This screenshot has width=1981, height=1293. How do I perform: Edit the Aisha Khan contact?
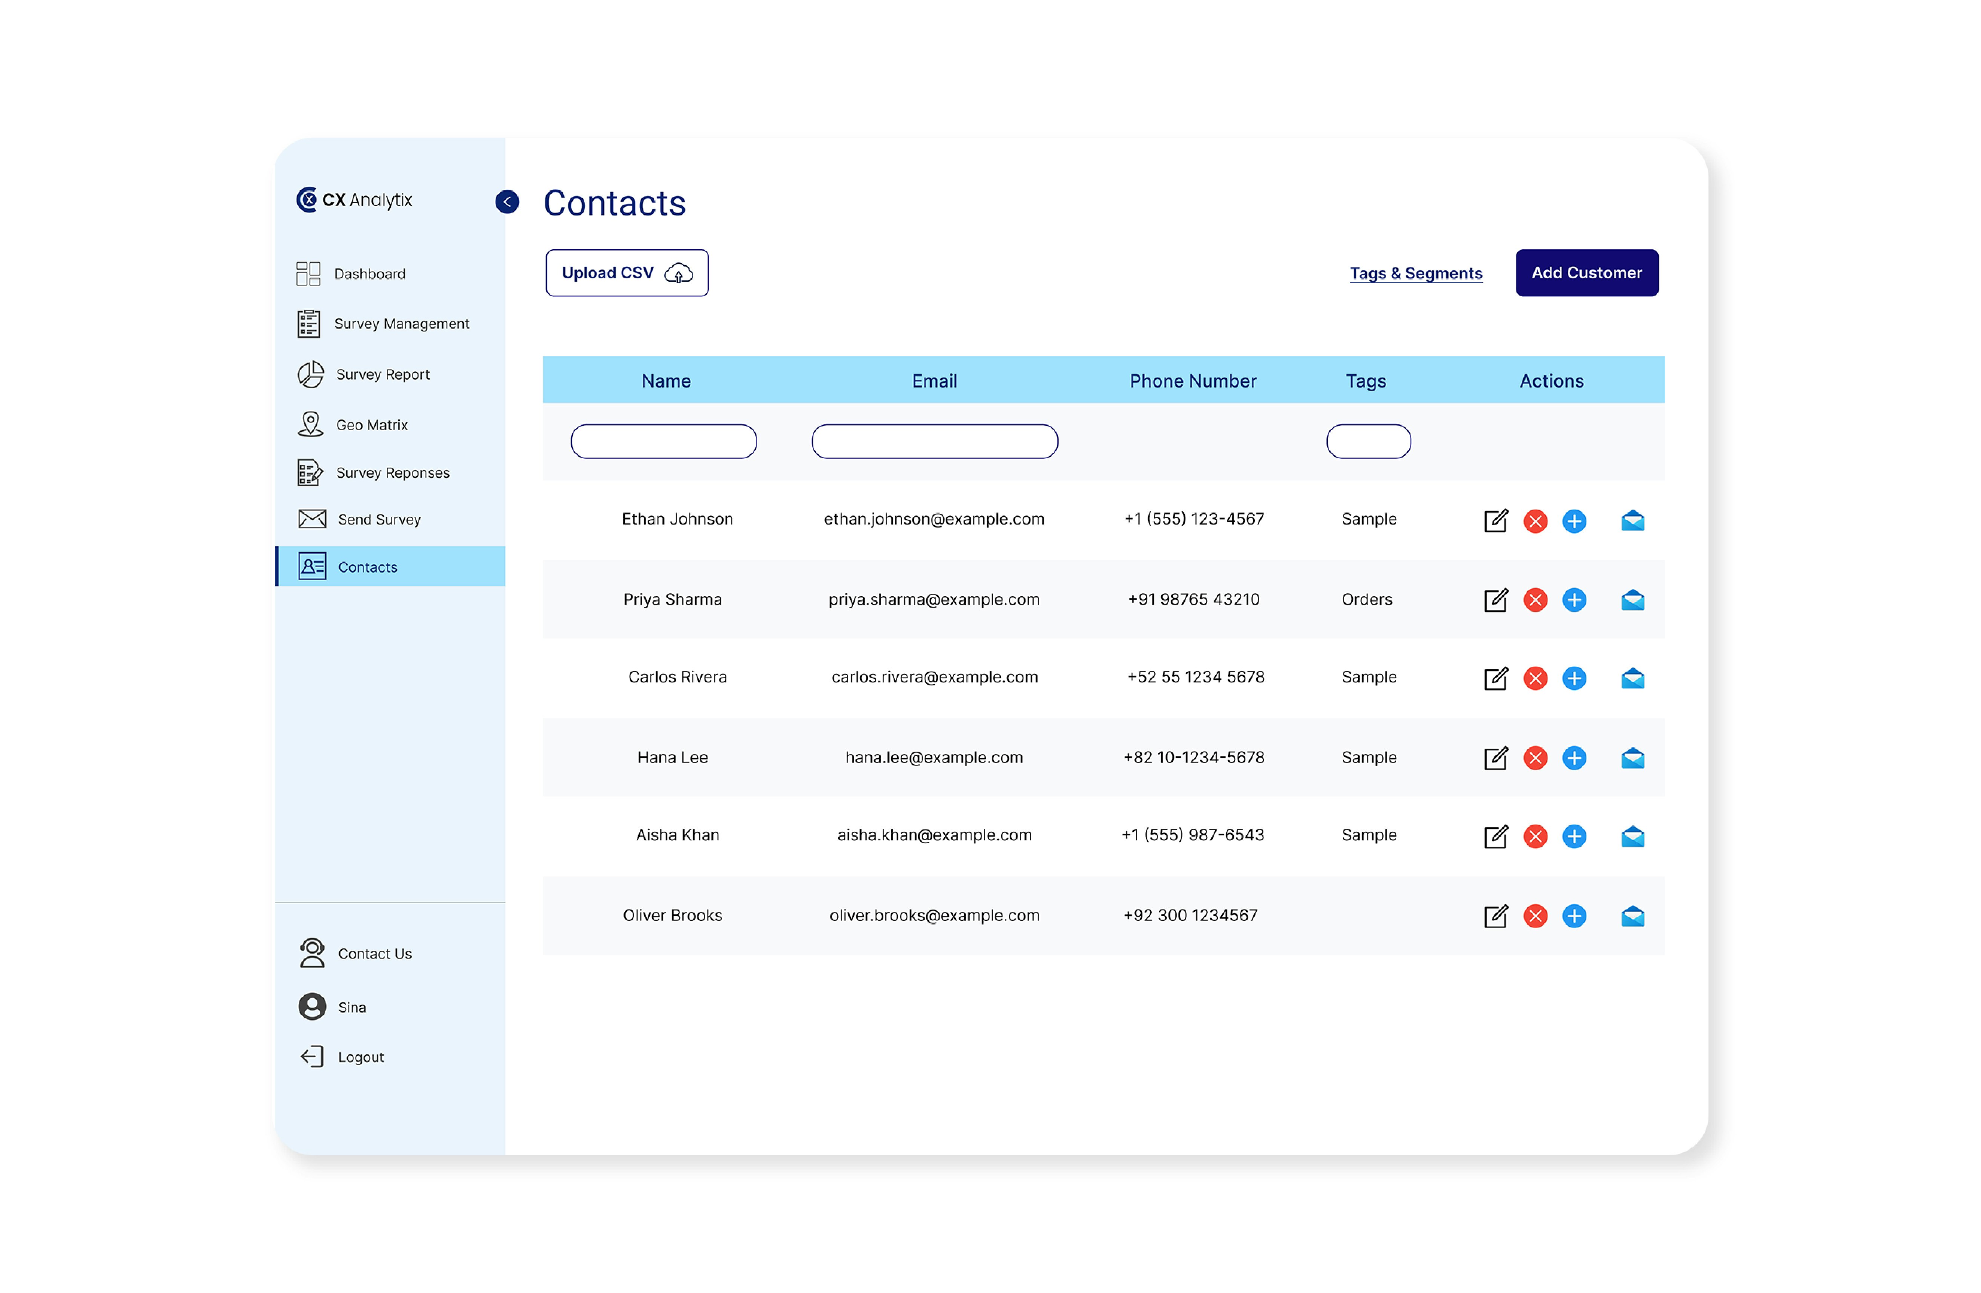click(x=1496, y=836)
